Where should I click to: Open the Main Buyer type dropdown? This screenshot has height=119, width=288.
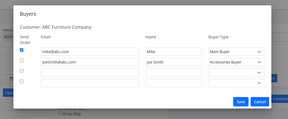click(x=237, y=51)
